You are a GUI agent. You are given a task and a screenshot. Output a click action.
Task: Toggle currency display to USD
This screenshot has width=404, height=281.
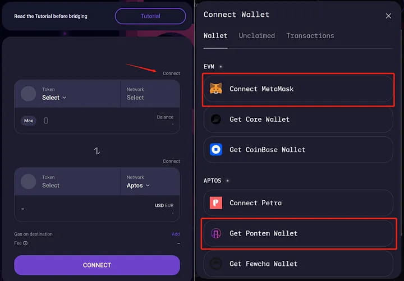159,206
